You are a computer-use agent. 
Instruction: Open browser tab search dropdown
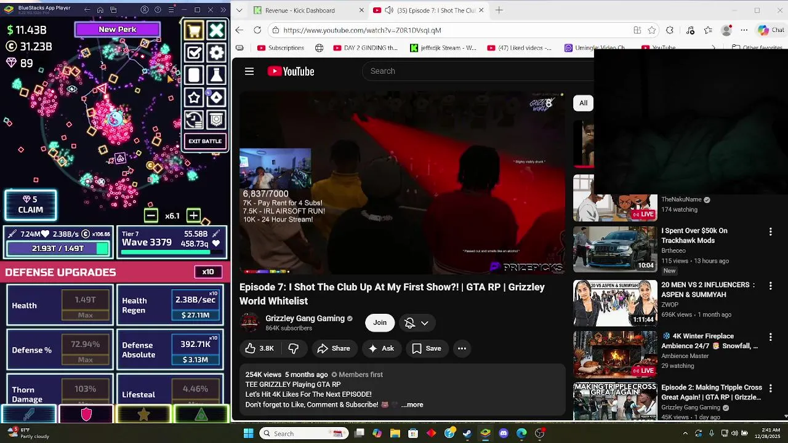click(239, 10)
